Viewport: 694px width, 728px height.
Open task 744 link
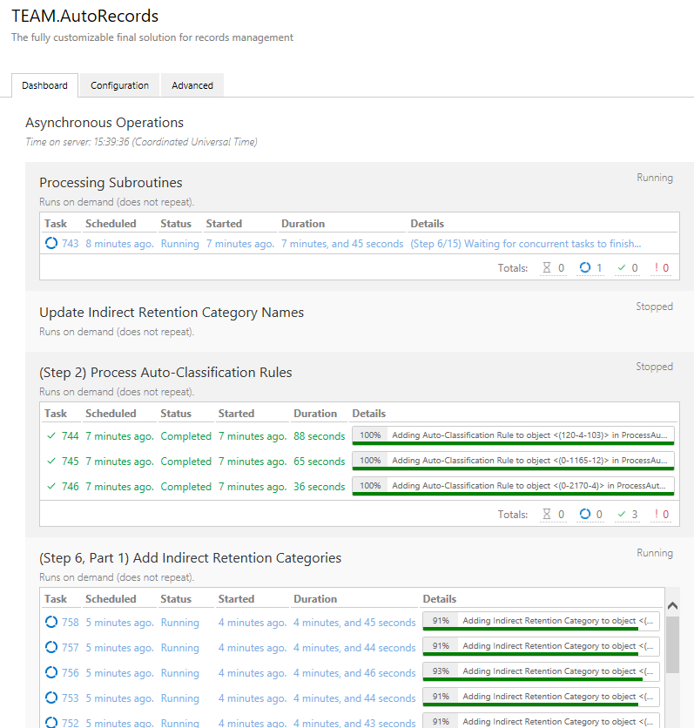tap(70, 436)
